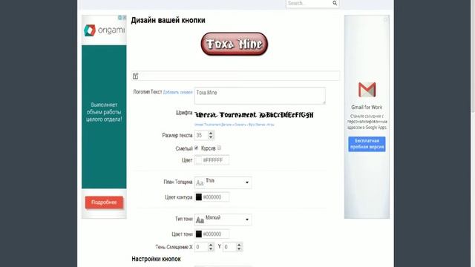Image resolution: width=475 pixels, height=267 pixels.
Task: Decrease shadow offset X with the down arrow
Action: (x=211, y=249)
